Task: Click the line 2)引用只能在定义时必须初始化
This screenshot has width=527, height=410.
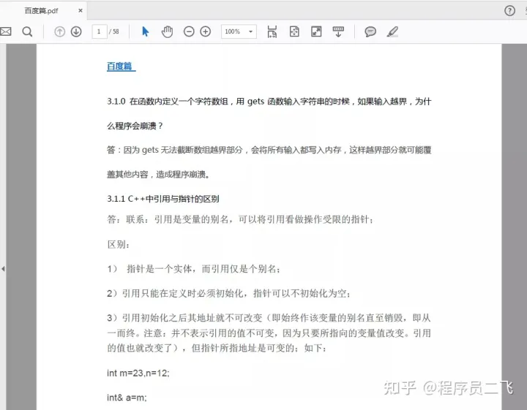Action: [x=229, y=293]
